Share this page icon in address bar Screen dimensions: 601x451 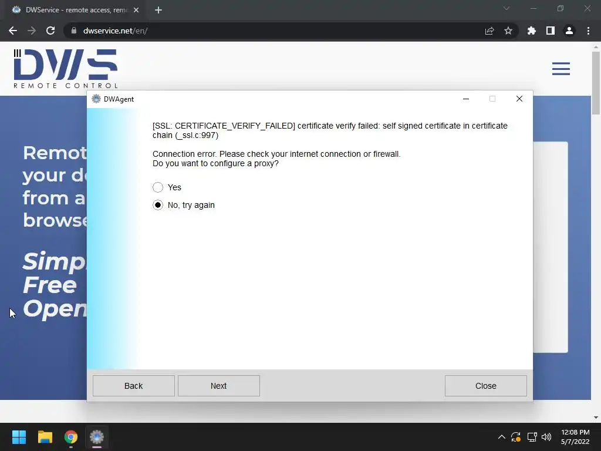coord(489,31)
